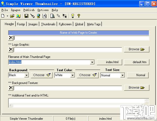Expand the Background color Black dropdown
Image resolution: width=157 pixels, height=121 pixels.
26,75
